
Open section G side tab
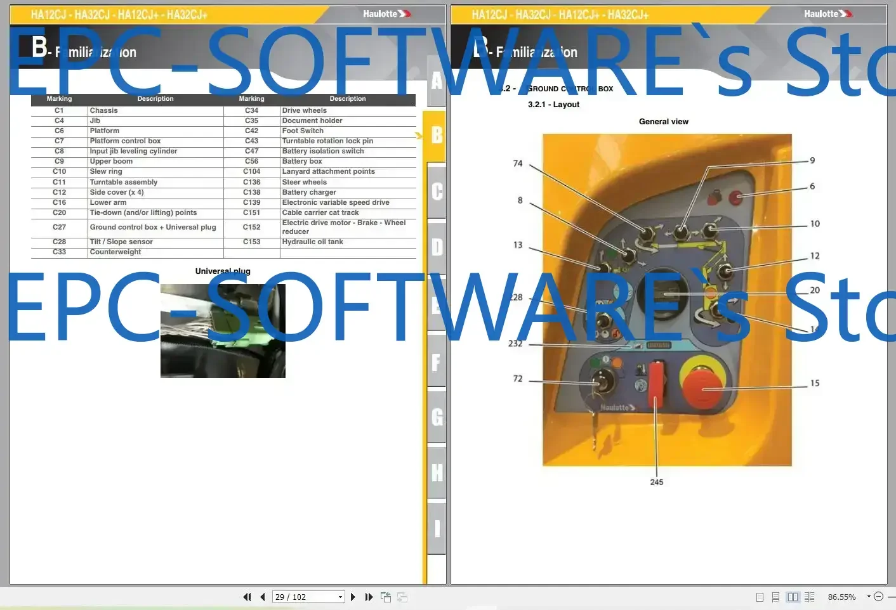[x=437, y=417]
